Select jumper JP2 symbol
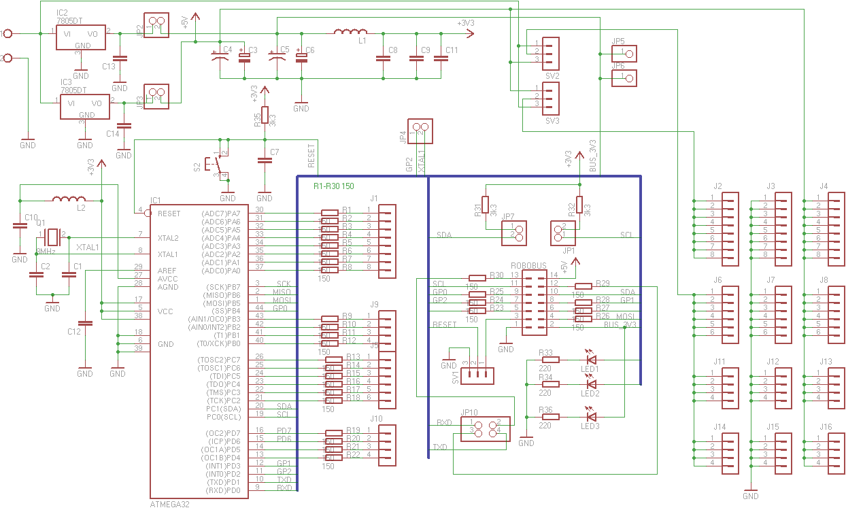The height and width of the screenshot is (510, 846). pyautogui.click(x=156, y=25)
